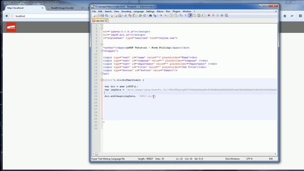The height and width of the screenshot is (171, 304).
Task: Collapse the fold marker beside "wrapper" line
Action: click(x=102, y=51)
